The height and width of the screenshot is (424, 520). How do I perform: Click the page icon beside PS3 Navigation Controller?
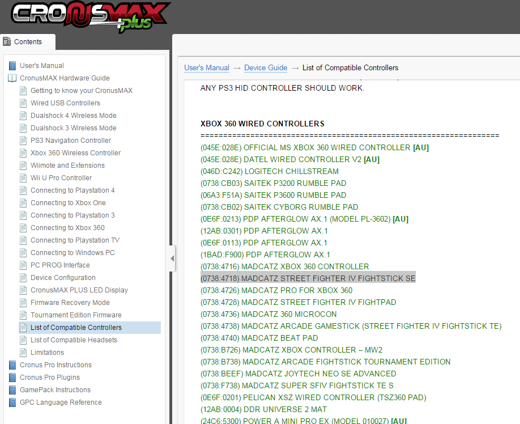[23, 141]
